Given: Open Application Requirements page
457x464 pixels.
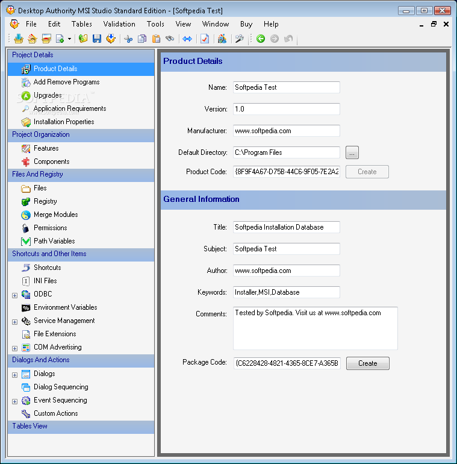Looking at the screenshot, I should pyautogui.click(x=70, y=108).
